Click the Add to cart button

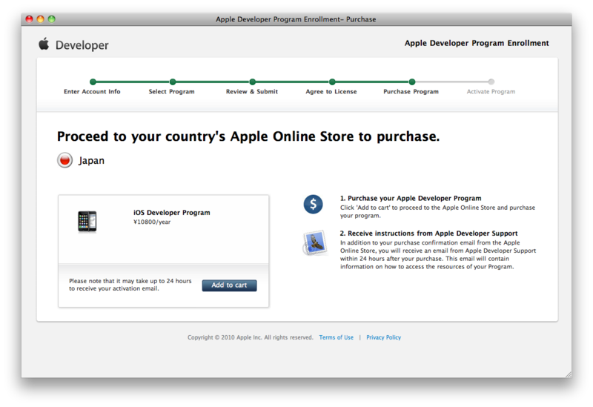[229, 285]
